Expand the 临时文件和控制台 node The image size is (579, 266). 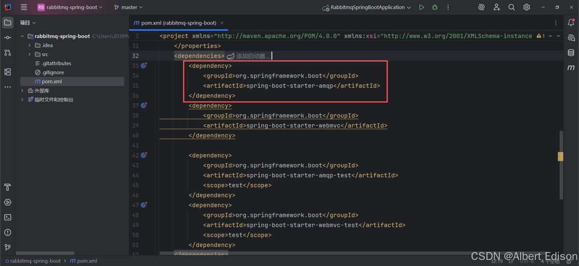point(22,99)
